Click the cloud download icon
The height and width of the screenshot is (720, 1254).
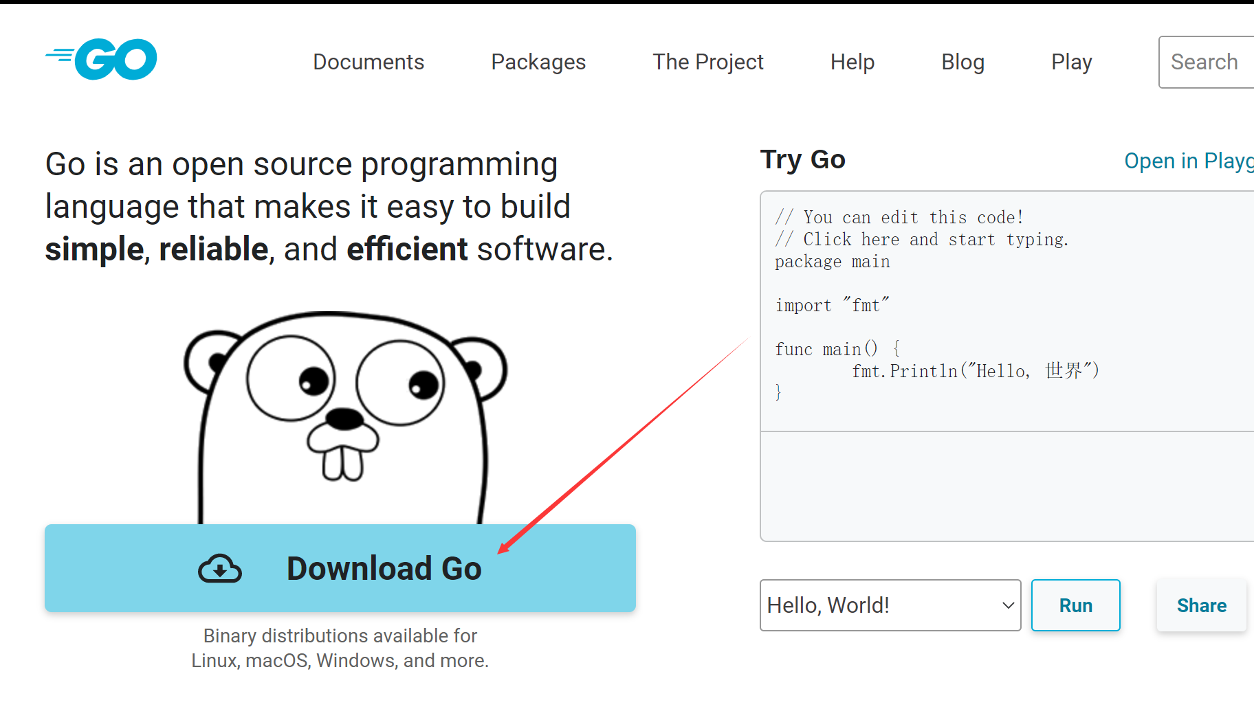tap(220, 569)
